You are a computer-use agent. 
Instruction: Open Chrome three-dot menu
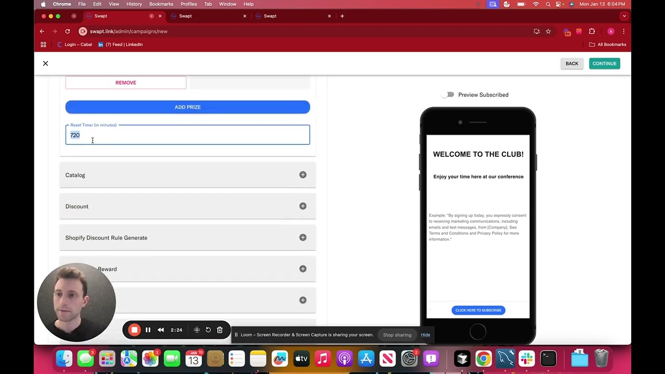point(623,31)
